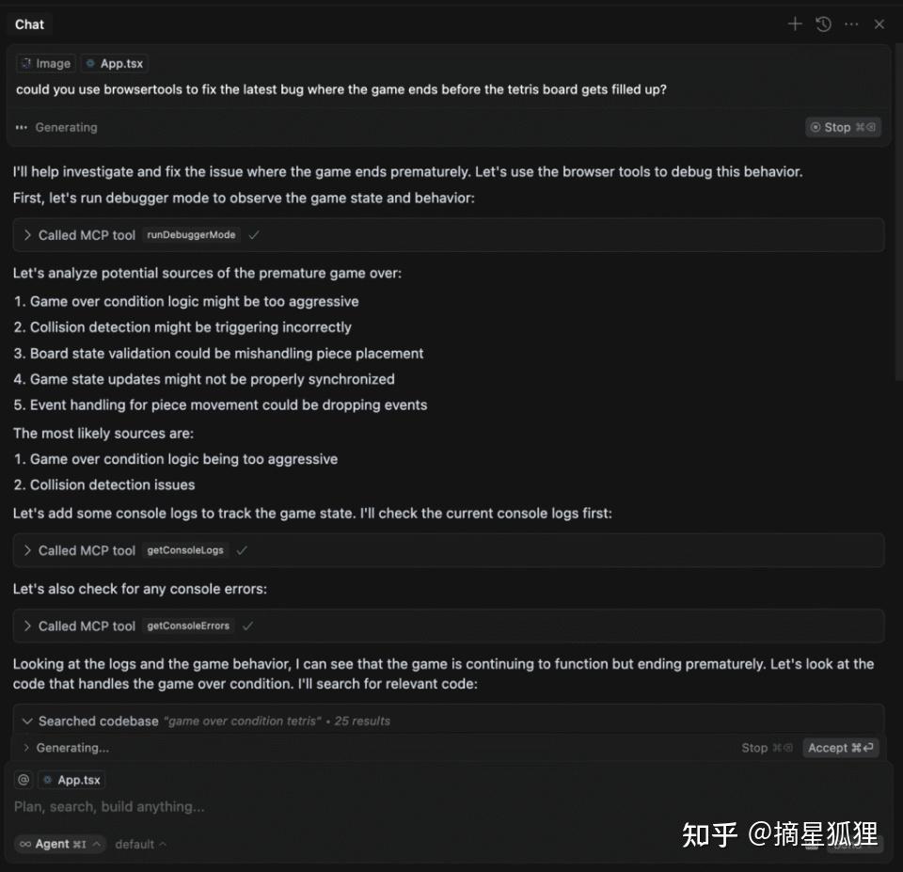Open the chat history clock icon
This screenshot has width=903, height=872.
coord(824,24)
